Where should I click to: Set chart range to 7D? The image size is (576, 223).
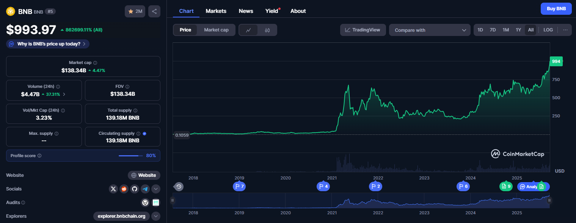(x=493, y=30)
